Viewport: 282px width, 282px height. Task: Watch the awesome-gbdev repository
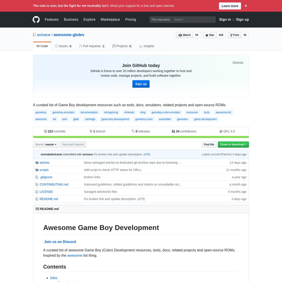tap(184, 35)
